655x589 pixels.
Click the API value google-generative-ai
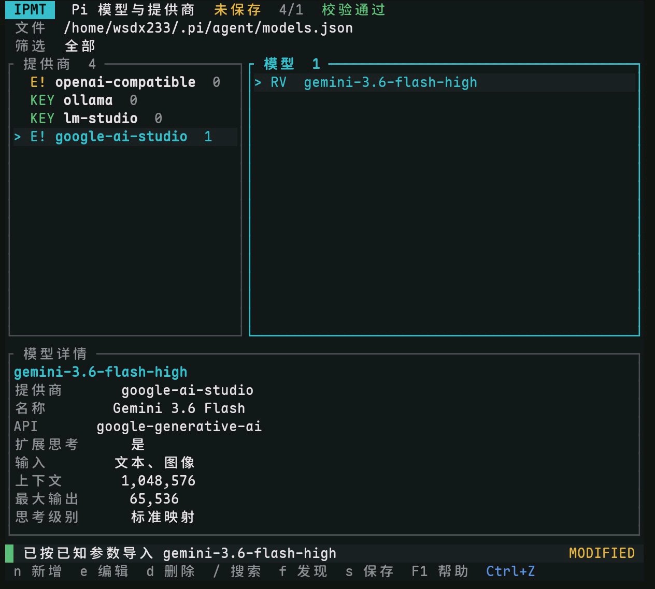pyautogui.click(x=179, y=426)
